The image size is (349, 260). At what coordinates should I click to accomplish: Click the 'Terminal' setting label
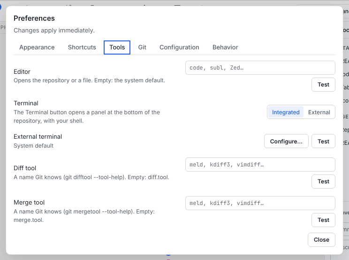point(26,103)
